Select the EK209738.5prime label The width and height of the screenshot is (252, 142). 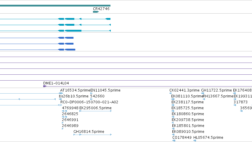pyautogui.click(x=188, y=120)
